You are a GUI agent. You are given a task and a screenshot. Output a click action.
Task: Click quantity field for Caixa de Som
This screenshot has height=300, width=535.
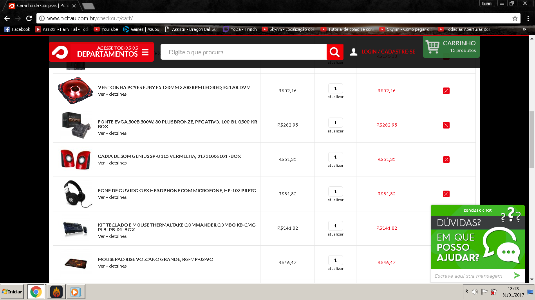click(336, 157)
